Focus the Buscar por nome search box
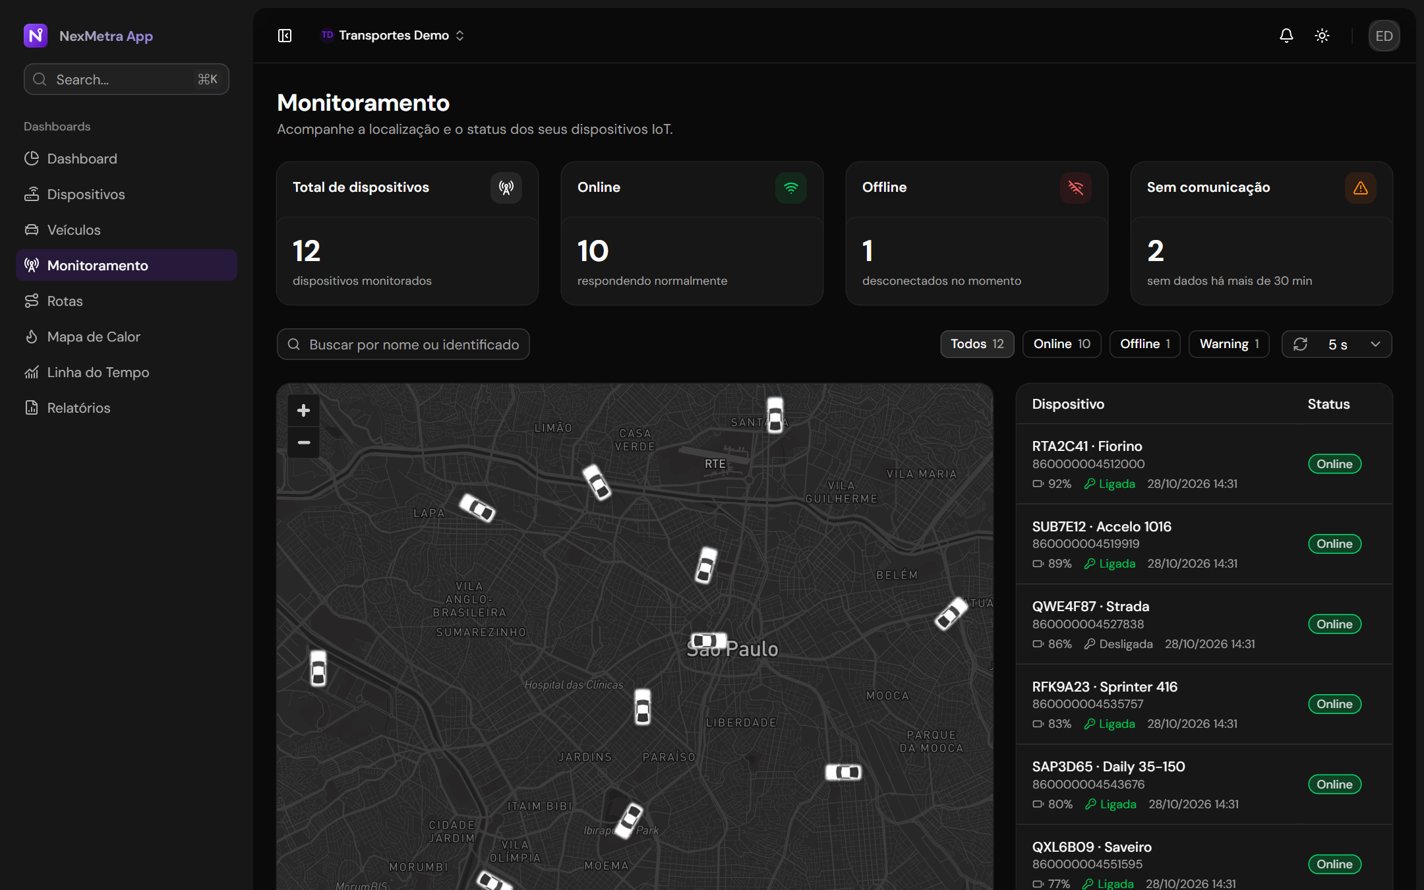 (403, 344)
